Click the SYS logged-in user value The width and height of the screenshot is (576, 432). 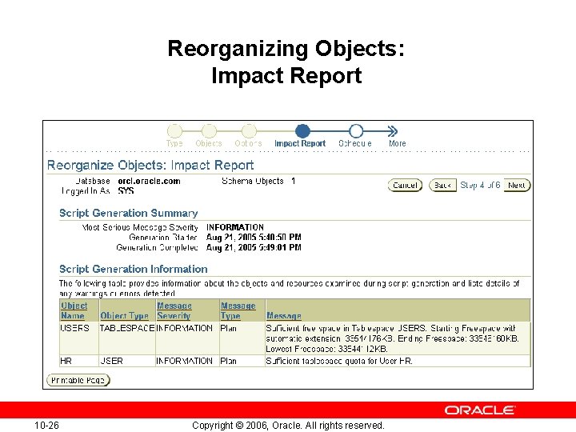pos(126,191)
